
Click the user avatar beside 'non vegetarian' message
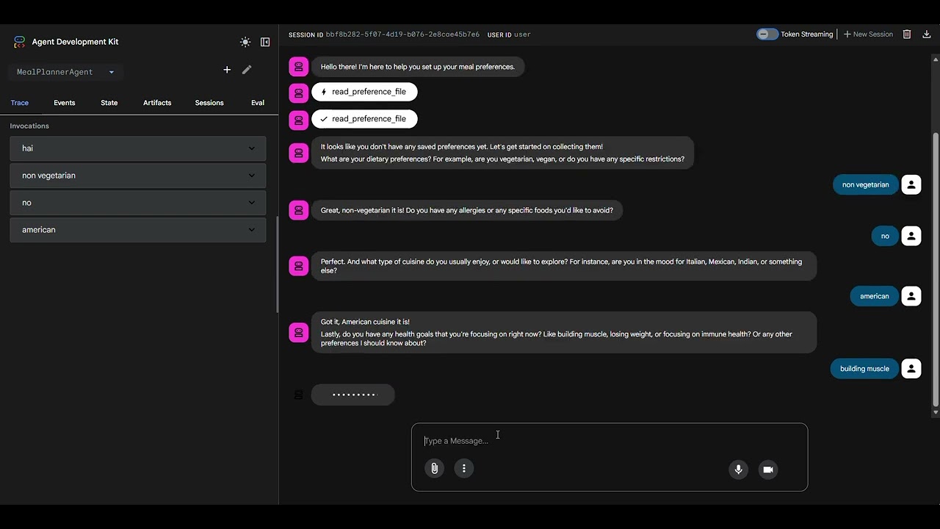[911, 184]
